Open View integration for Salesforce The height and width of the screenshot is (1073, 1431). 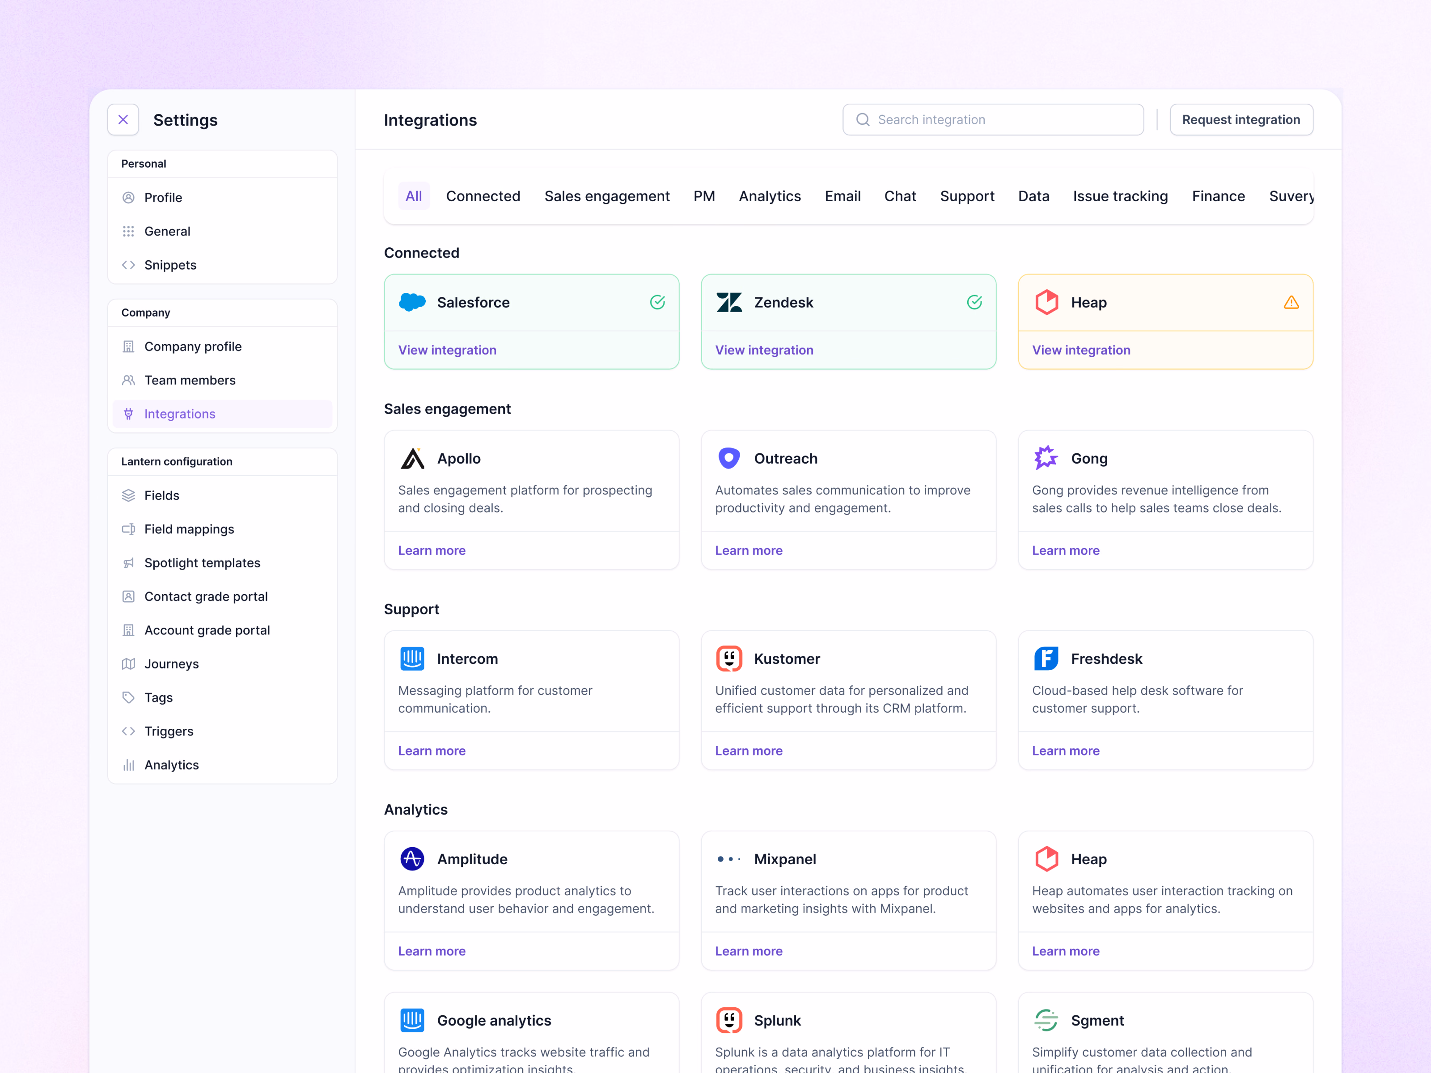[447, 350]
